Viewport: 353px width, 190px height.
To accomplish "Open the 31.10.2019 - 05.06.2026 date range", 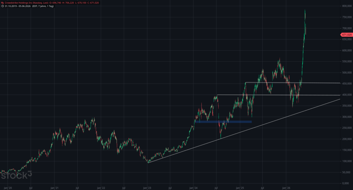I will [18, 6].
